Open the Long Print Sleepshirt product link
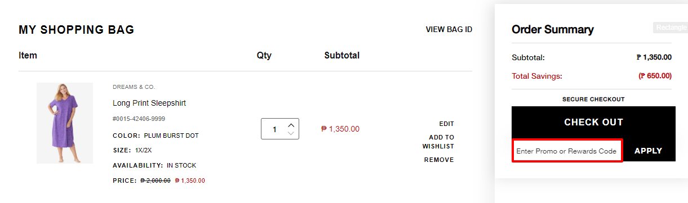688x203 pixels. pyautogui.click(x=149, y=103)
